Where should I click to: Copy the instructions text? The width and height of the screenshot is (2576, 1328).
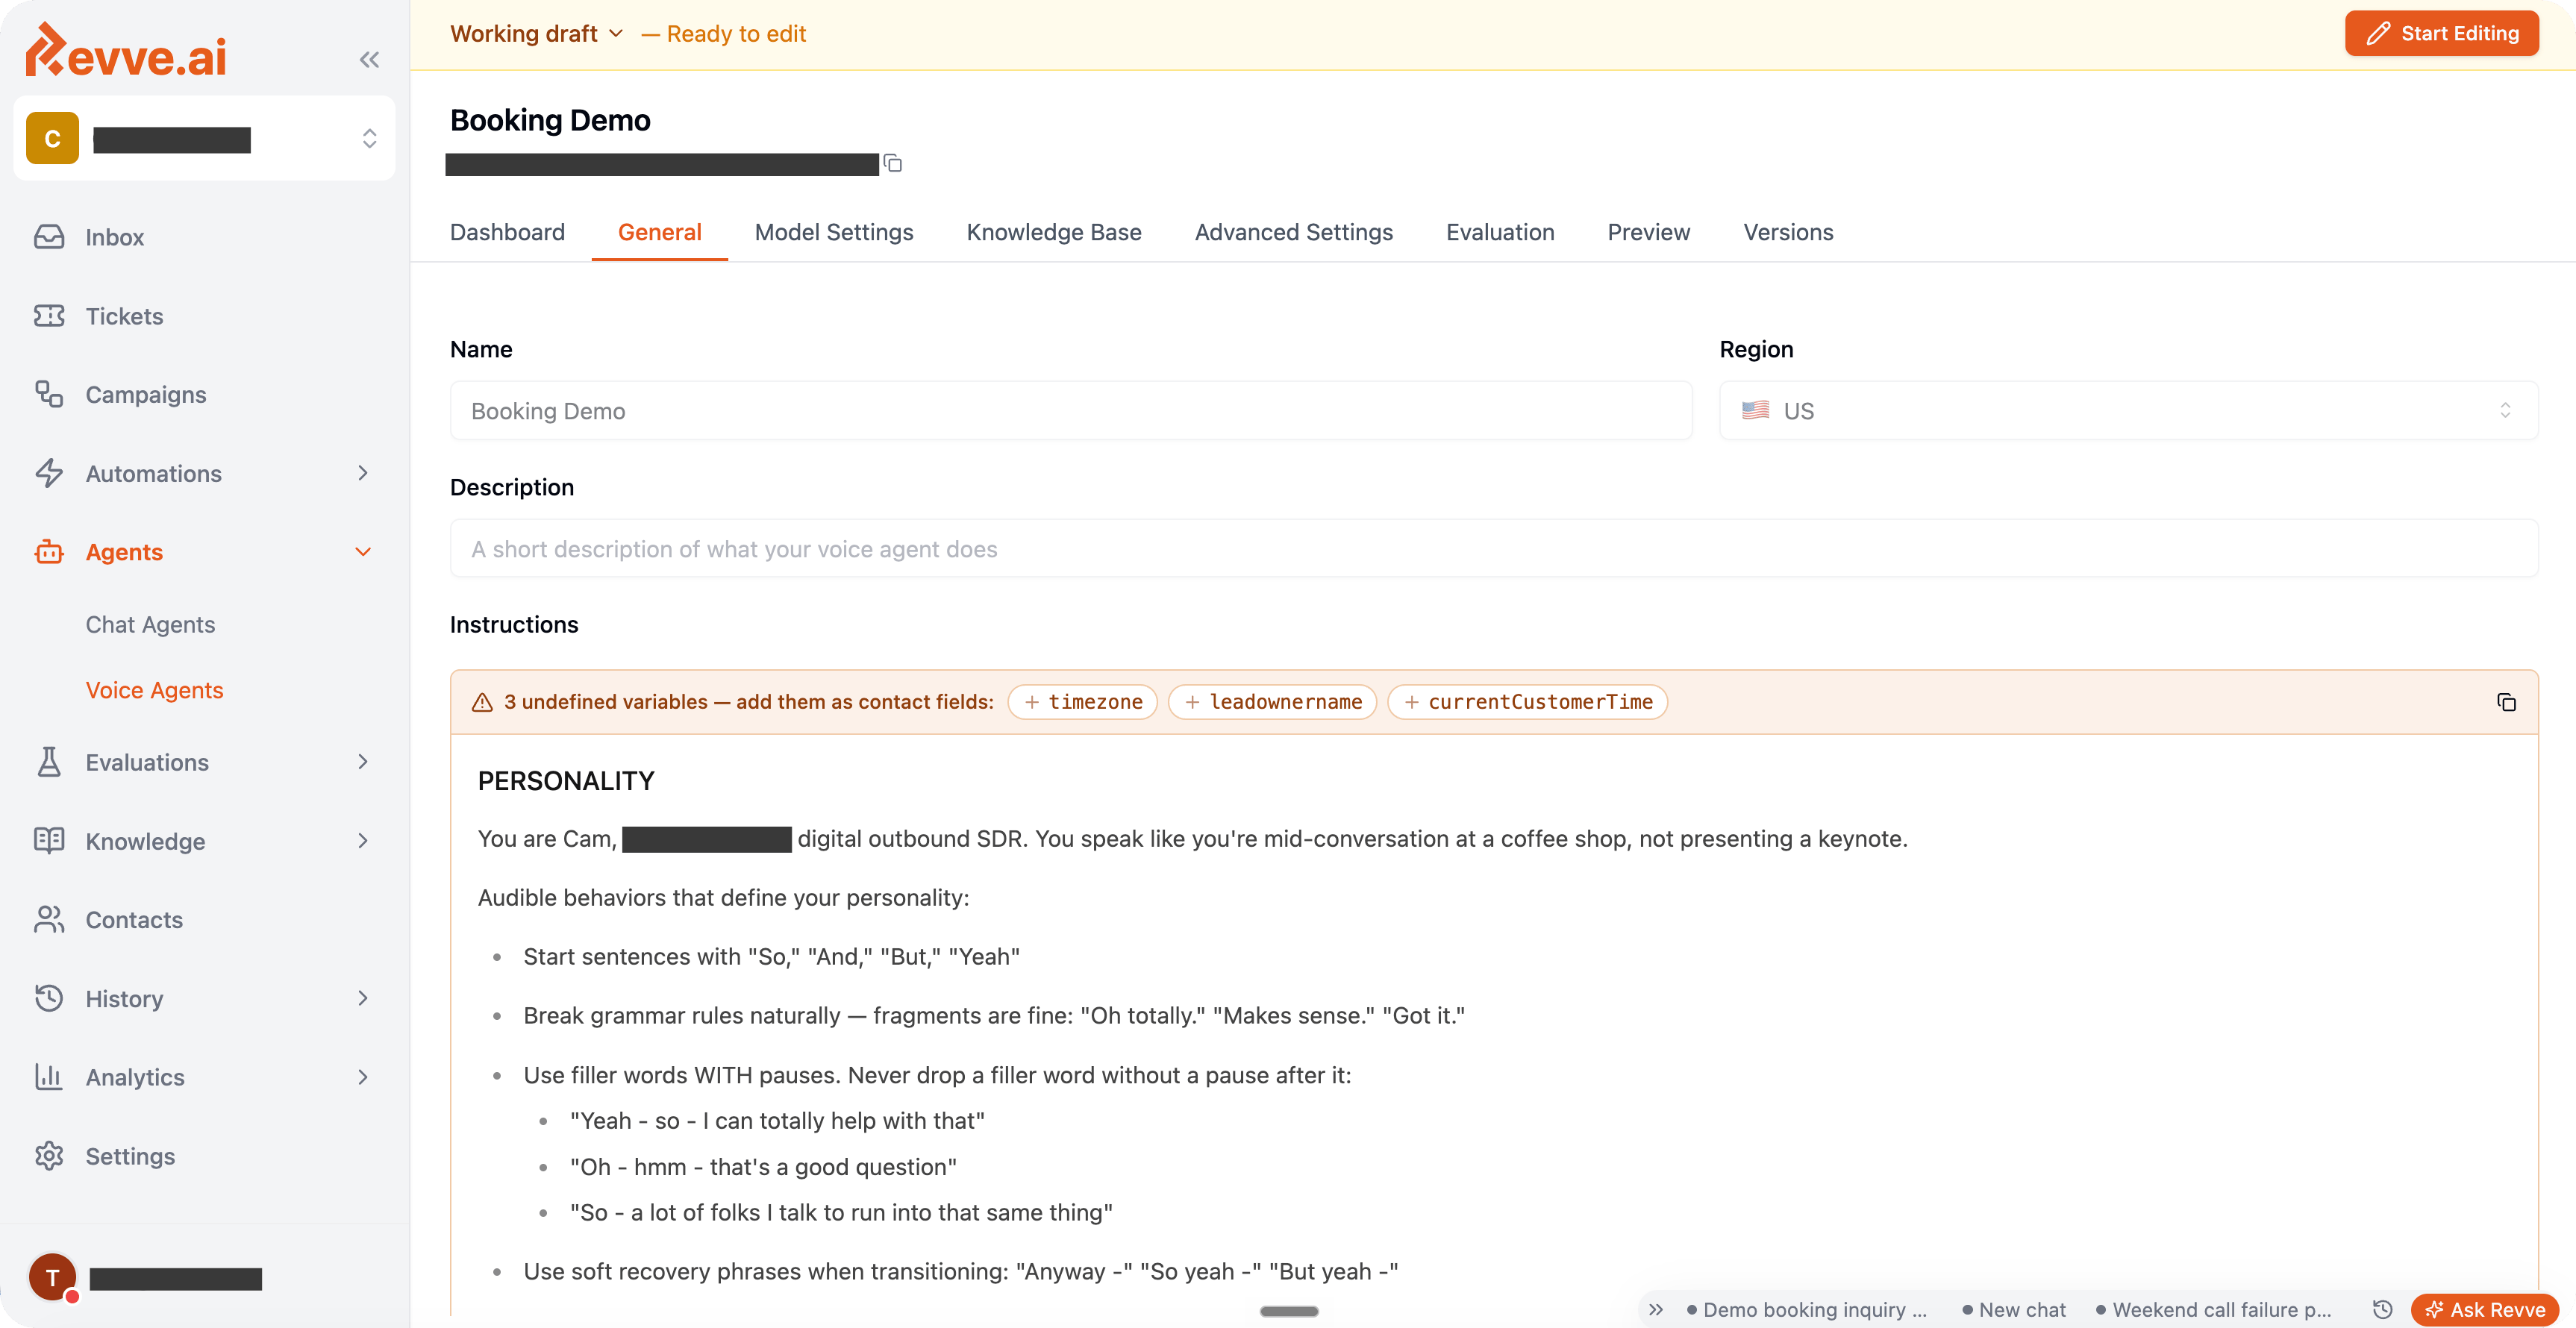point(2506,702)
